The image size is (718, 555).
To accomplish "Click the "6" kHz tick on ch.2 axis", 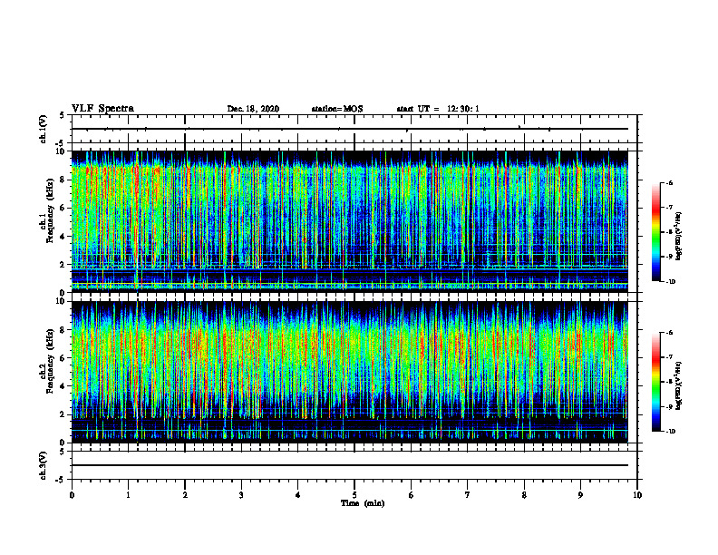I will pyautogui.click(x=63, y=358).
